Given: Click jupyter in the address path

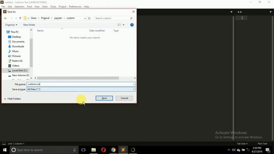Looking at the screenshot, I should coord(58,18).
